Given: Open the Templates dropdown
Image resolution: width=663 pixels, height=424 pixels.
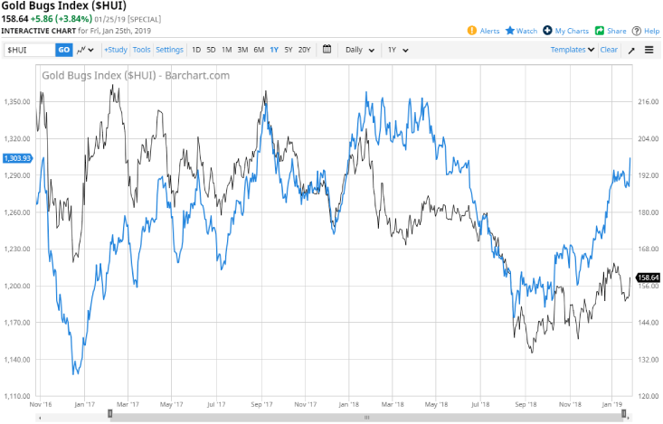Looking at the screenshot, I should (x=573, y=50).
